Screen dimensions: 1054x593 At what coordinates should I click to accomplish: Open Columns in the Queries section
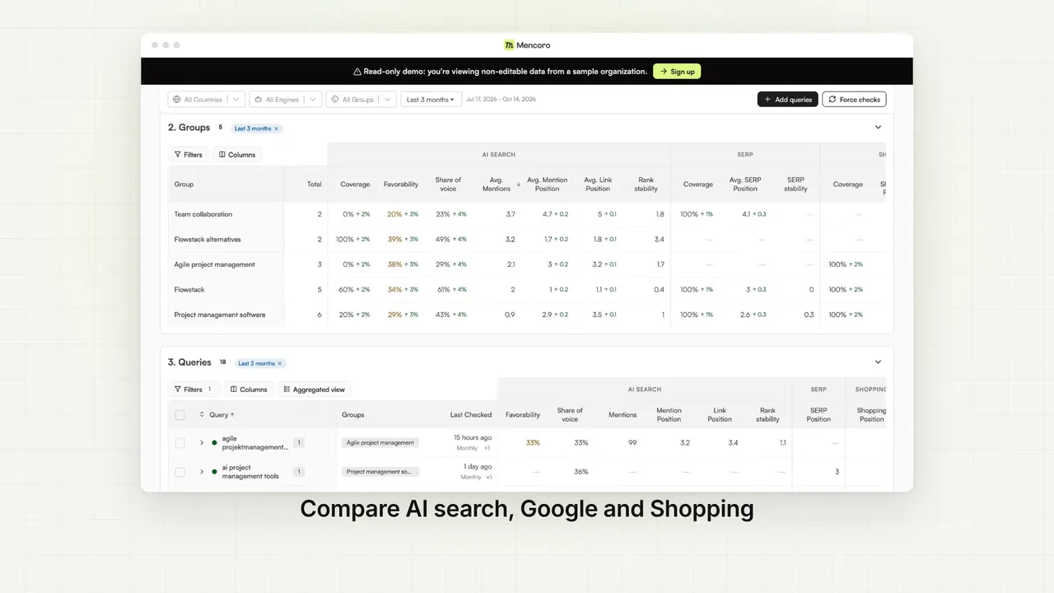[x=249, y=390]
